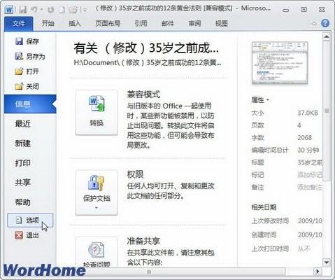The image size is (335, 280).
Task: Open 选项 (Options) in backstage menu
Action: pos(30,220)
